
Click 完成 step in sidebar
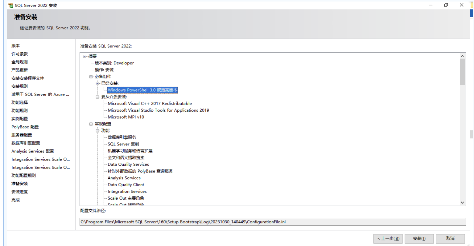15,200
